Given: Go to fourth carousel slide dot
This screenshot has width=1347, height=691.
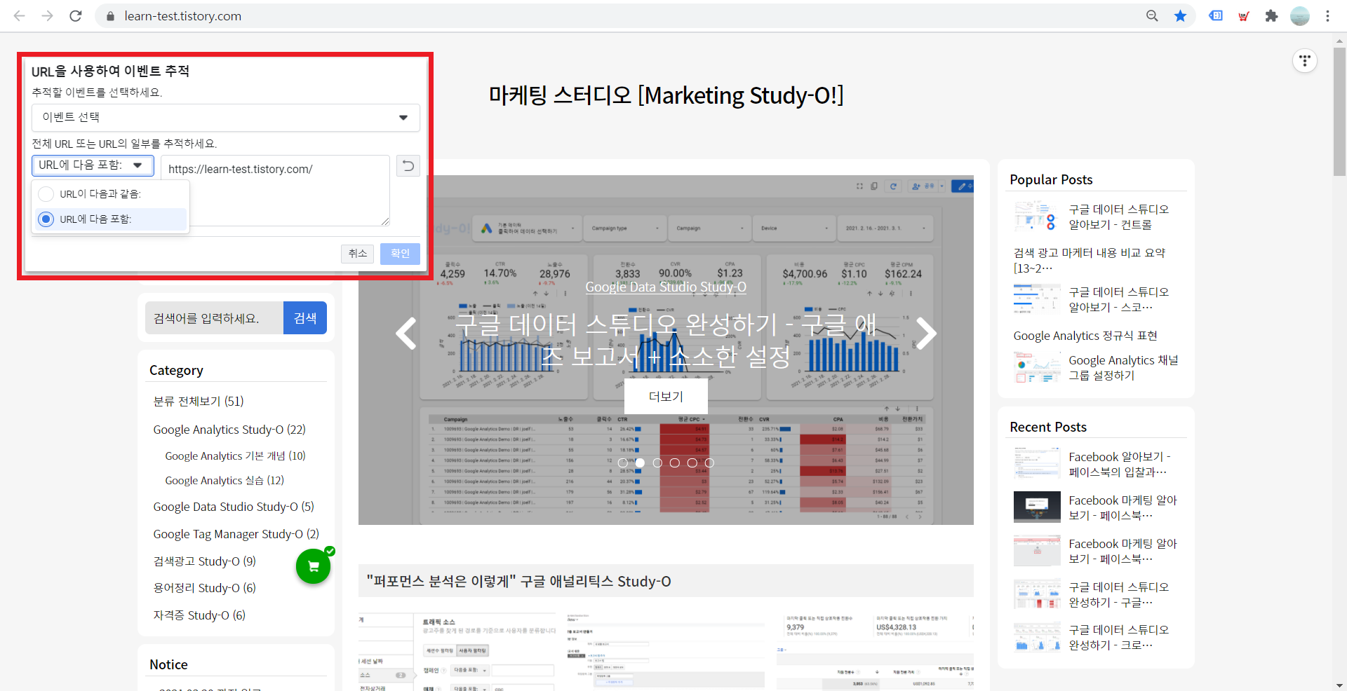Looking at the screenshot, I should coord(675,463).
